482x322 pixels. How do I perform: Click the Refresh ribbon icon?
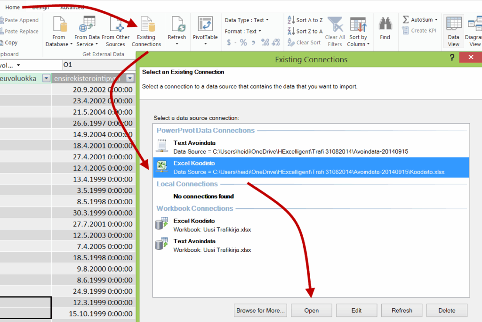coord(177,25)
